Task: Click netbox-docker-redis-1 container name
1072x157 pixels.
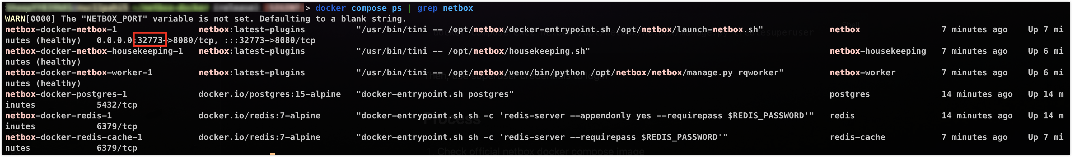Action: [58, 116]
